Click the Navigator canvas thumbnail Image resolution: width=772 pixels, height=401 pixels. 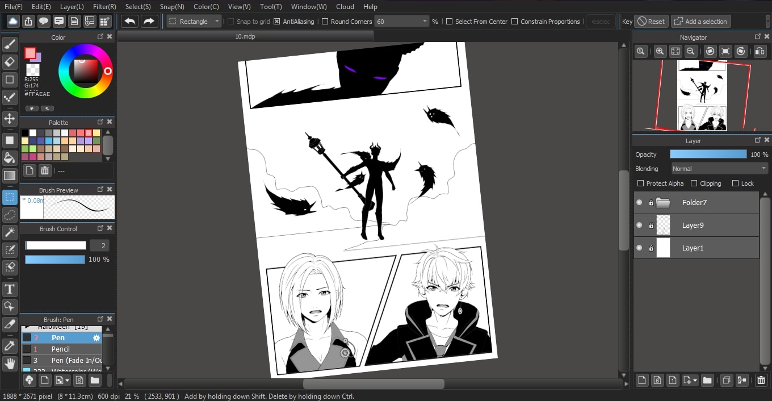[x=702, y=95]
